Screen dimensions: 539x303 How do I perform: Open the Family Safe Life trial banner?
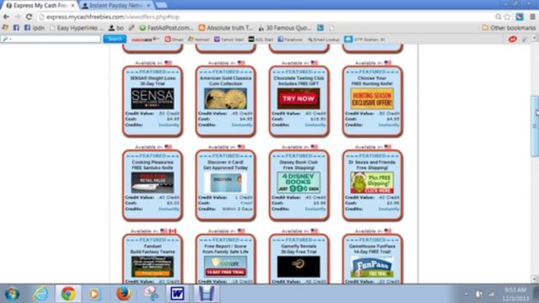pyautogui.click(x=225, y=266)
